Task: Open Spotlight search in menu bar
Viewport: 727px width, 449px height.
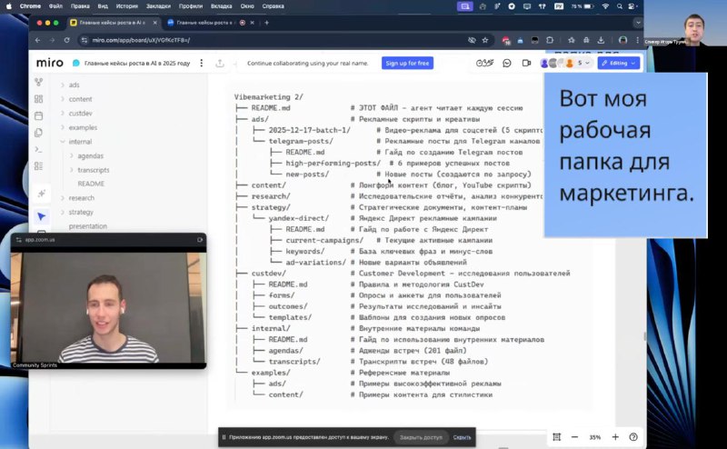Action: pyautogui.click(x=620, y=6)
